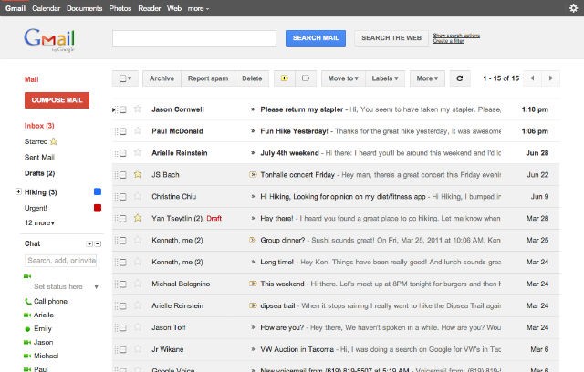The image size is (584, 372).
Task: Check the Arielle Reinstein July 4th email checkbox
Action: point(123,153)
